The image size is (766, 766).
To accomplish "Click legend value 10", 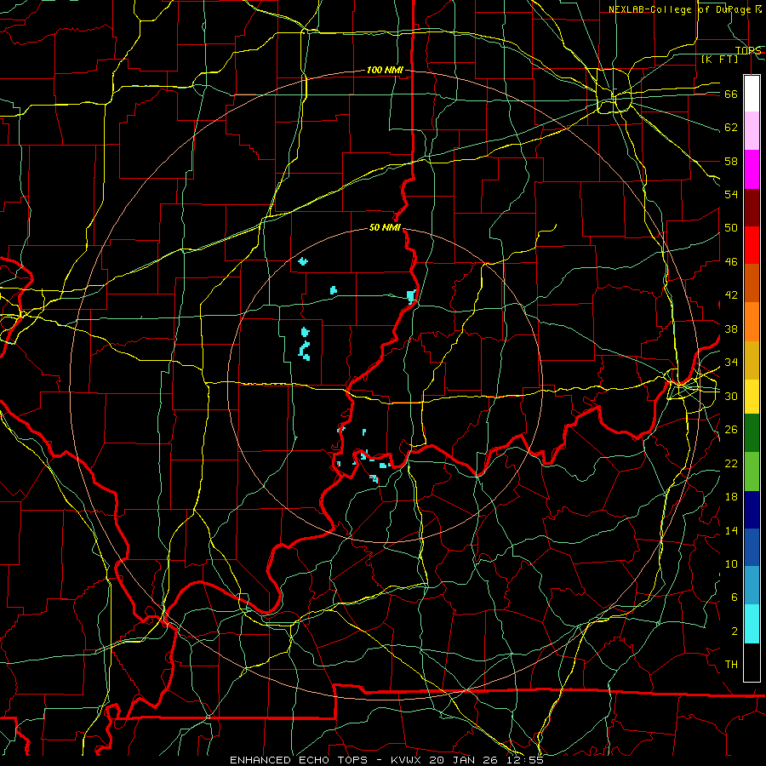I will 731,563.
